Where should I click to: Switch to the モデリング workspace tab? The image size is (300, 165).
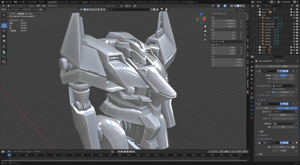coord(64,2)
